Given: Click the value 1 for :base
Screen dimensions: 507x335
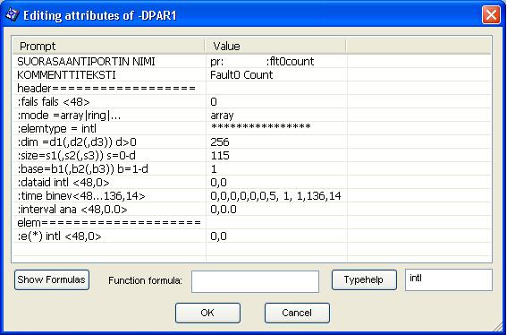Looking at the screenshot, I should [x=214, y=169].
